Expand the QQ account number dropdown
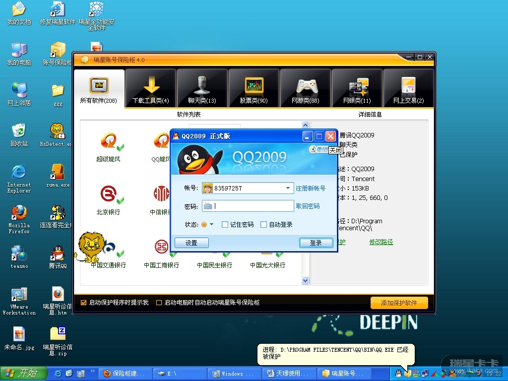This screenshot has width=508, height=381. coord(288,188)
